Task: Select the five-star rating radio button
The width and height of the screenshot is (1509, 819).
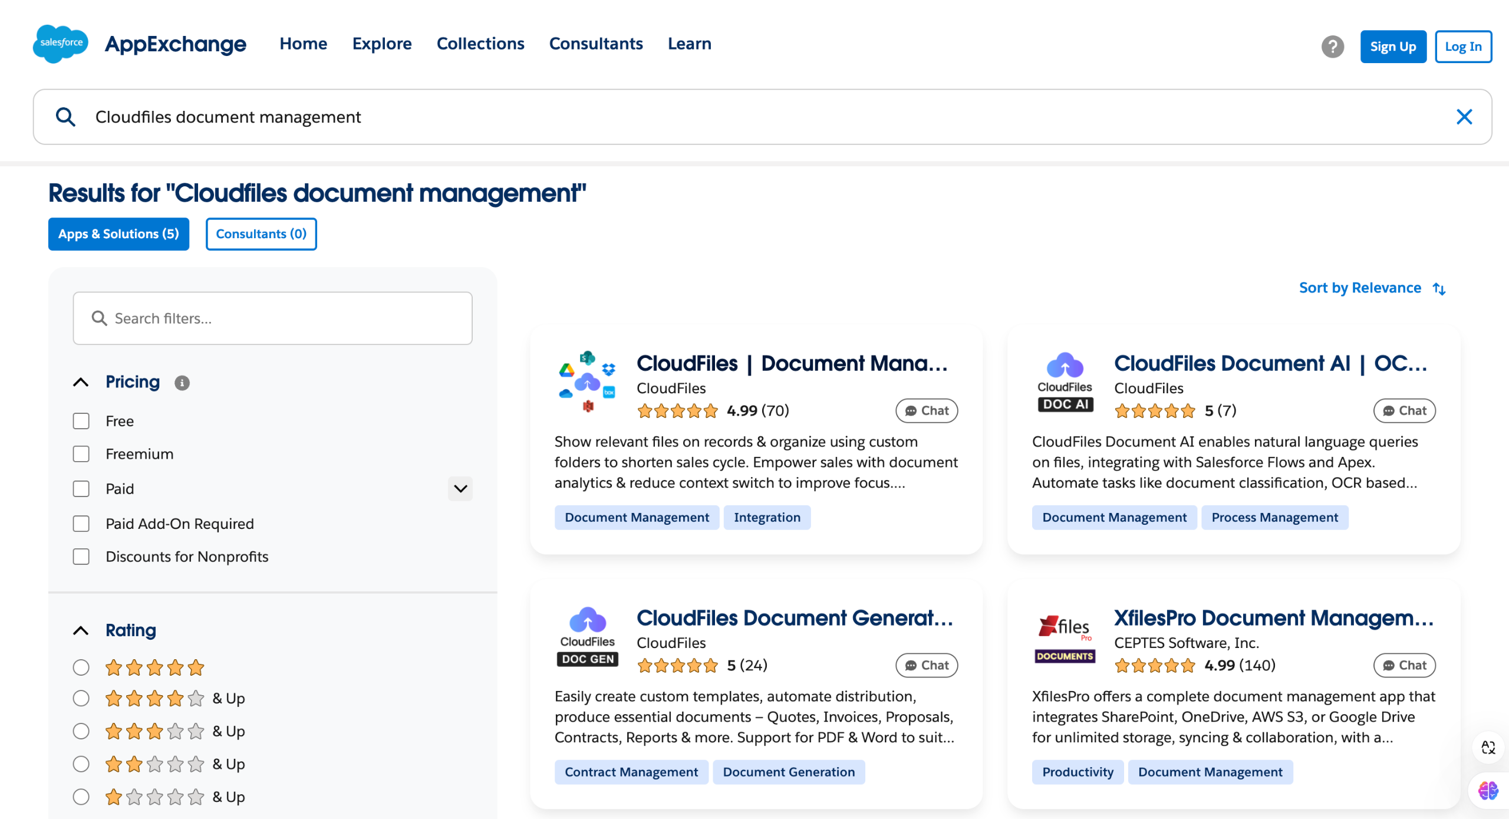Action: [81, 667]
